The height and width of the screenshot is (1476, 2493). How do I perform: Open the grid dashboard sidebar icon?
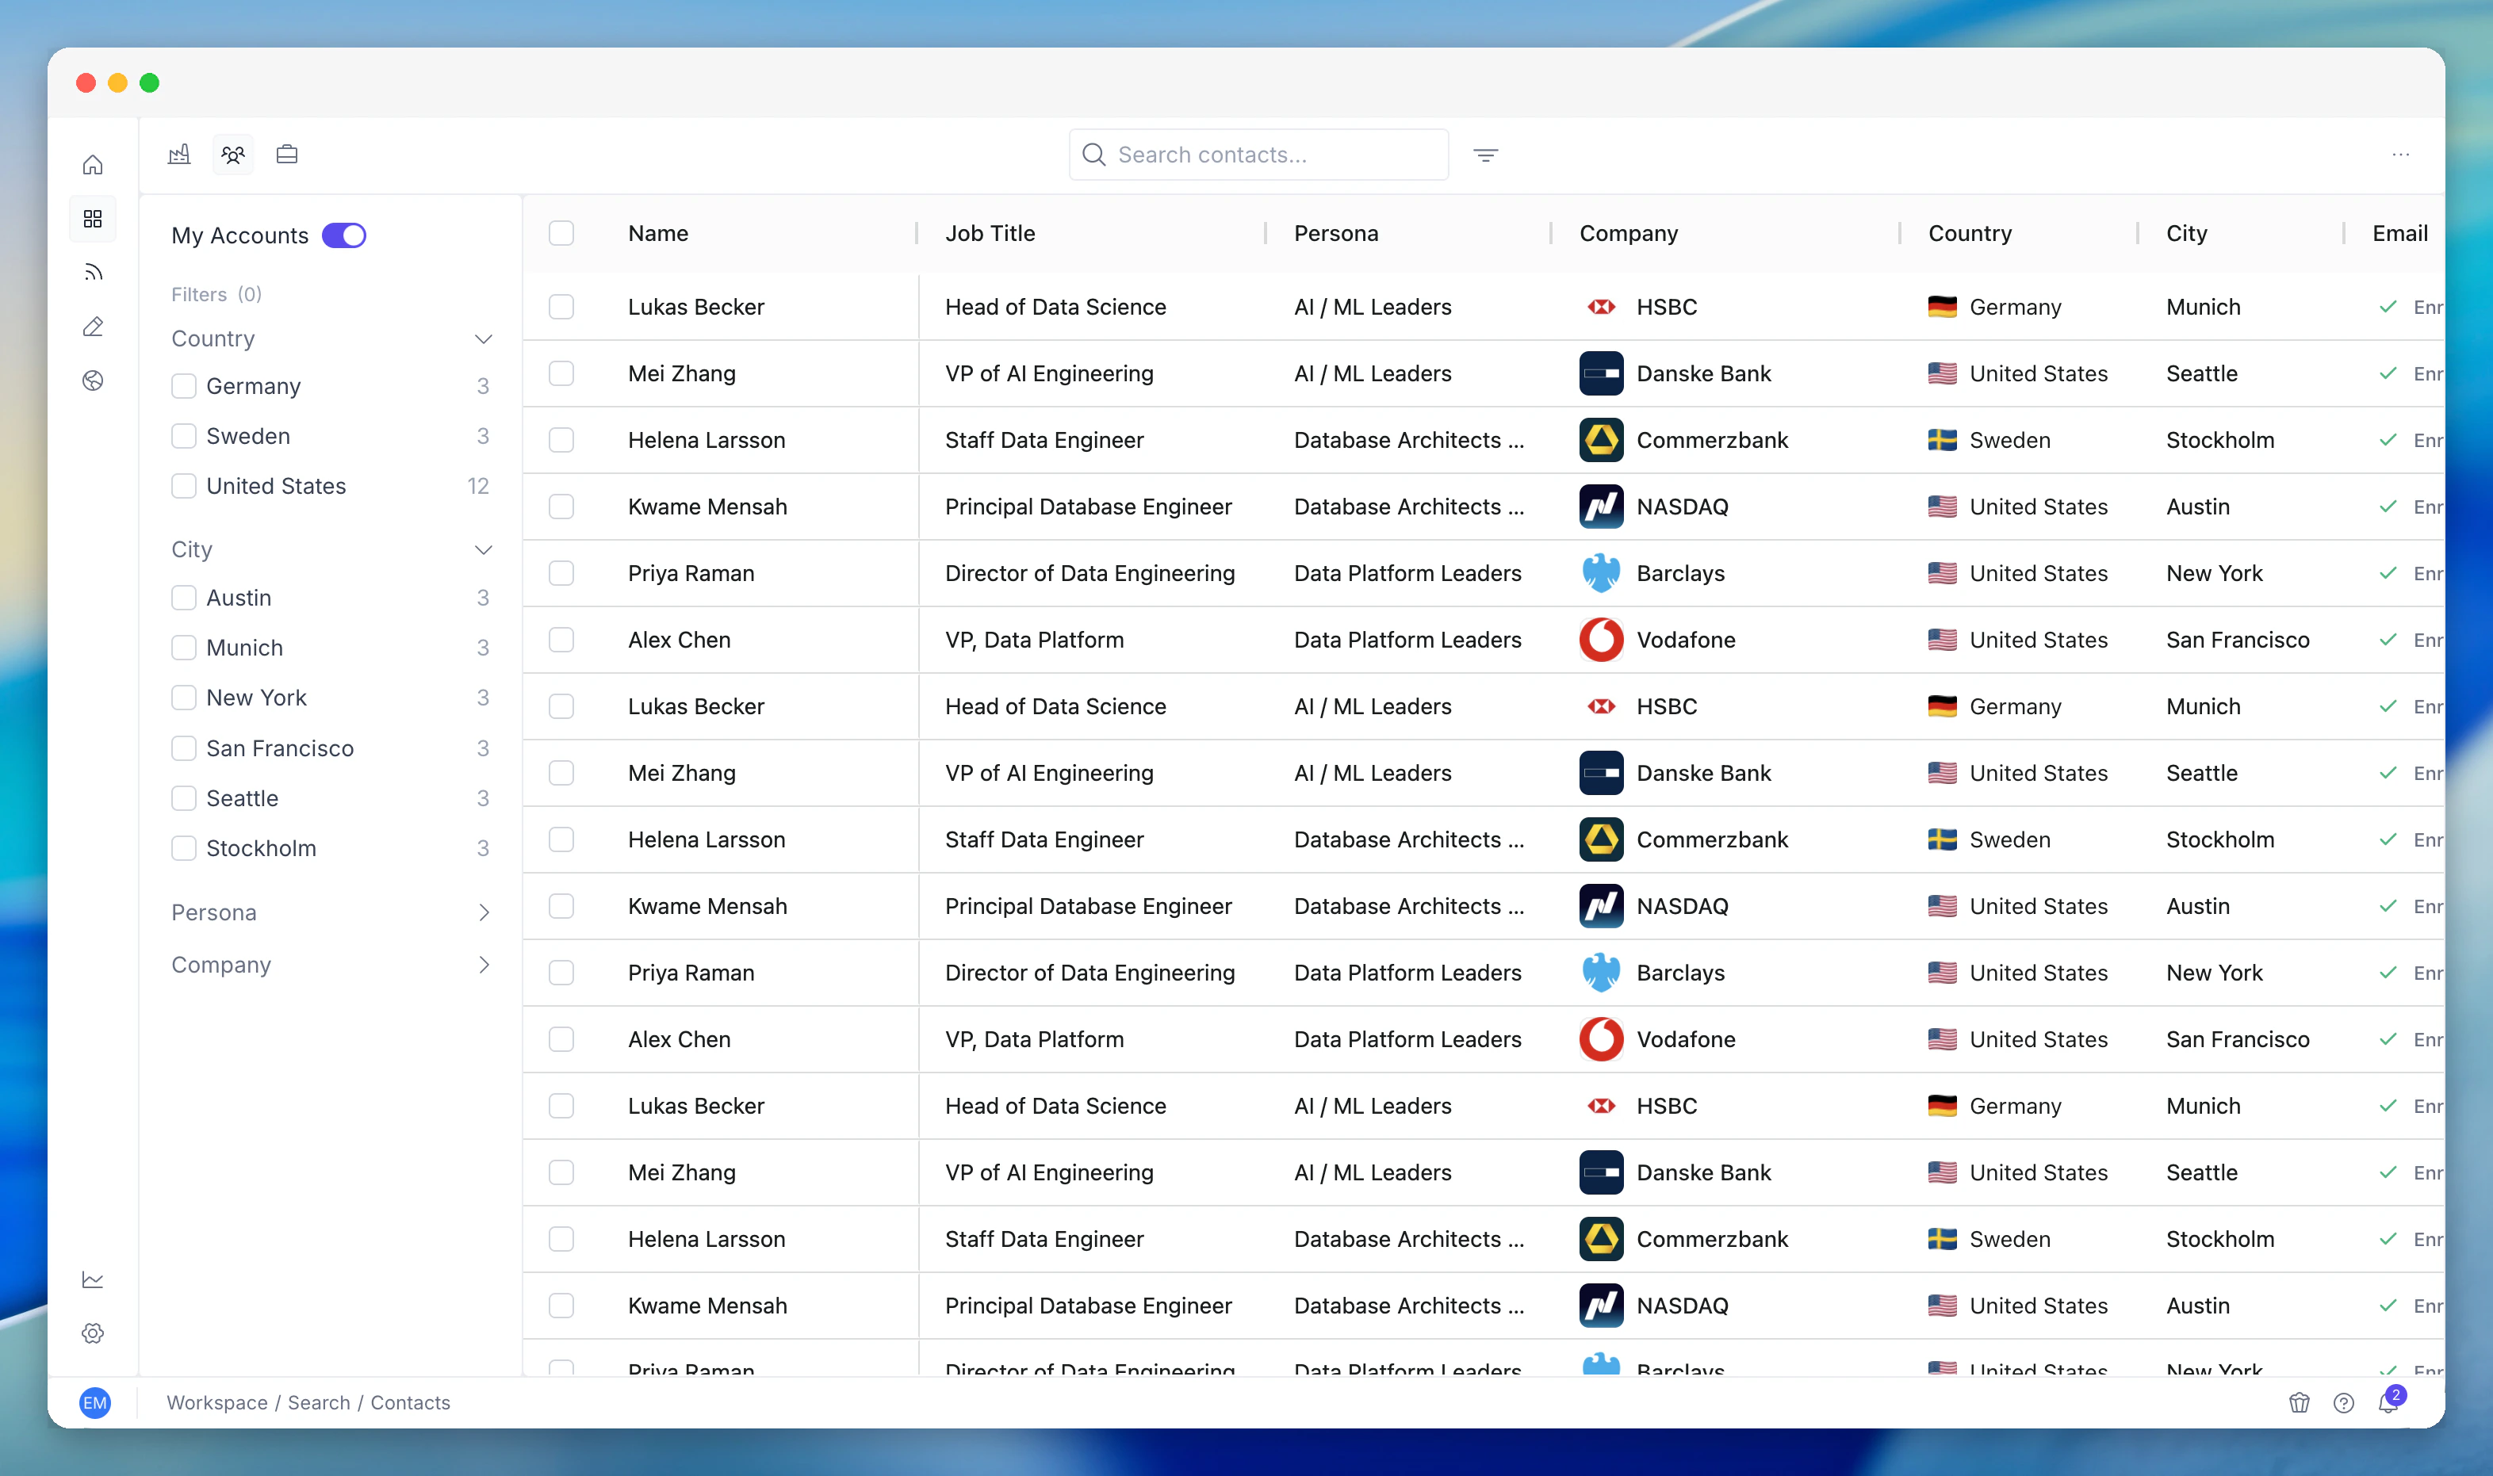[93, 218]
